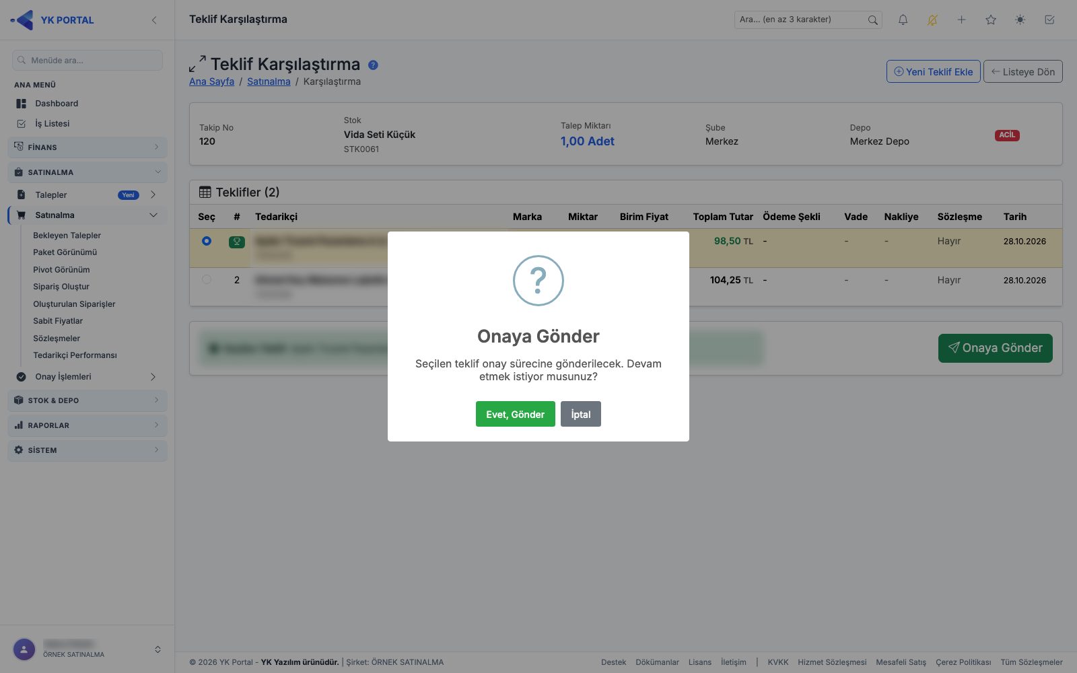Open the notifications bell icon
Viewport: 1077px width, 673px height.
point(903,20)
